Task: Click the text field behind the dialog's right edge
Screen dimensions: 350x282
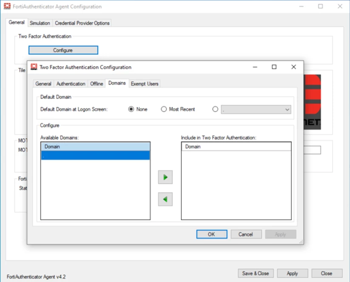Action: (x=312, y=150)
